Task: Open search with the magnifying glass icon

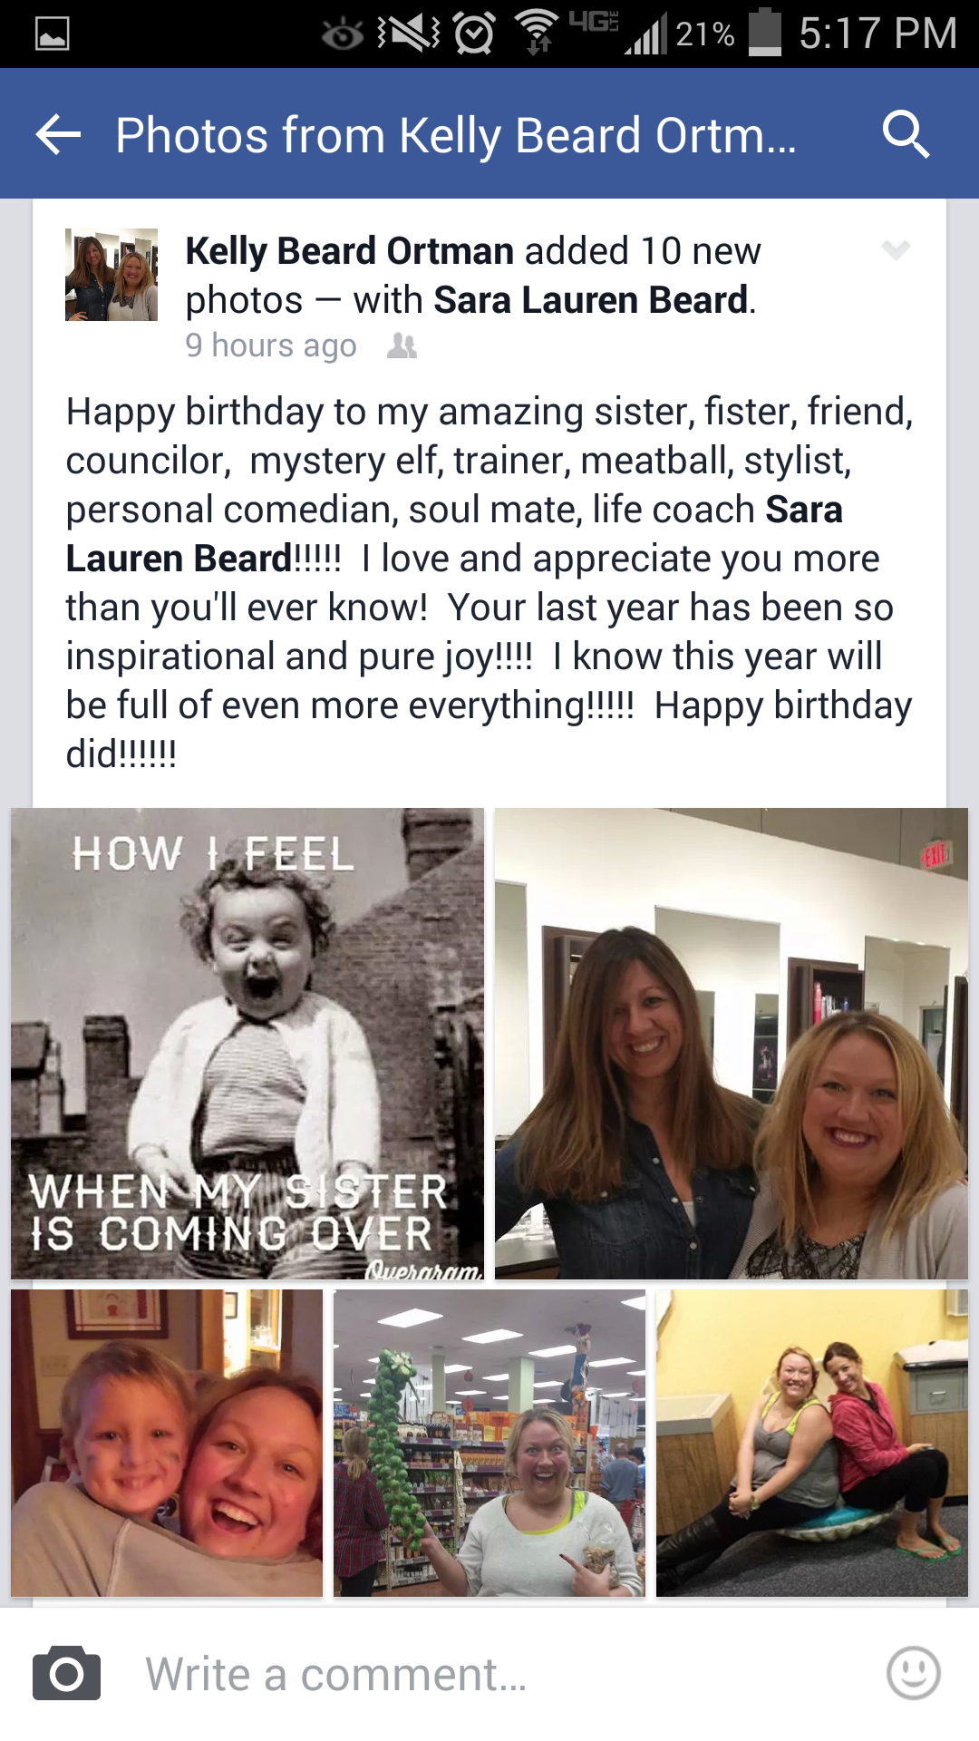Action: [906, 135]
